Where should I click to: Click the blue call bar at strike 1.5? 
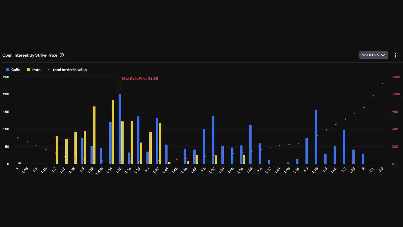tap(204, 146)
